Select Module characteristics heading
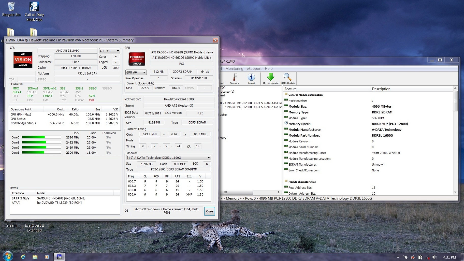Viewport: 464px width, 261px height. [302, 182]
